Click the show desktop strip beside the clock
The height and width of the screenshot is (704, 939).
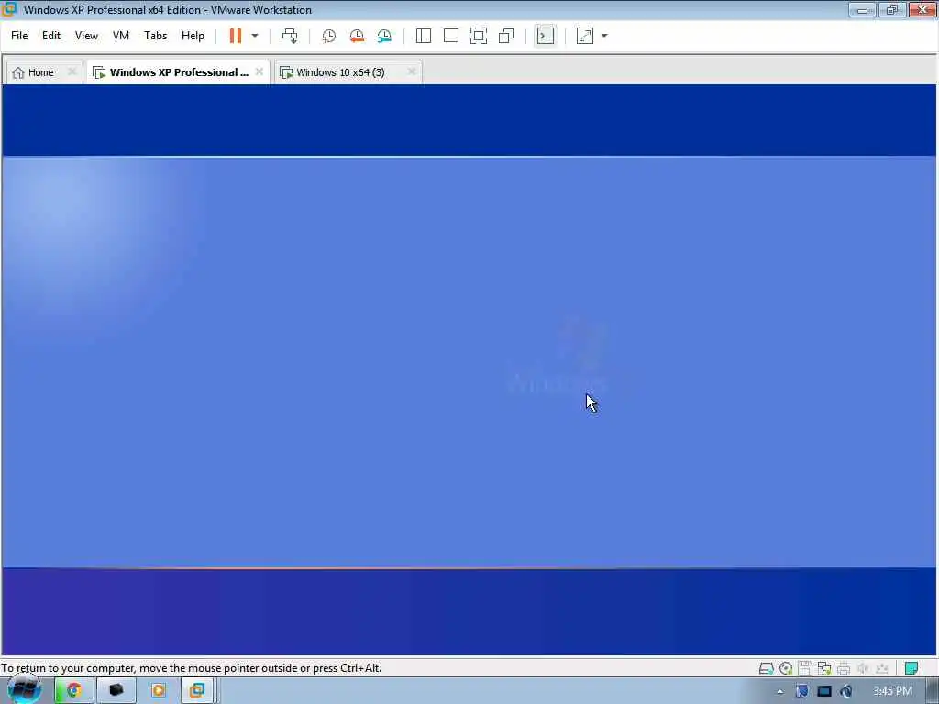click(932, 691)
